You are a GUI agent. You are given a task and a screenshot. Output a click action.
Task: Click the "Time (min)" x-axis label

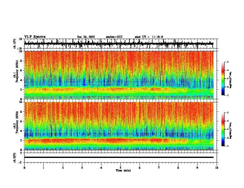tap(123, 170)
